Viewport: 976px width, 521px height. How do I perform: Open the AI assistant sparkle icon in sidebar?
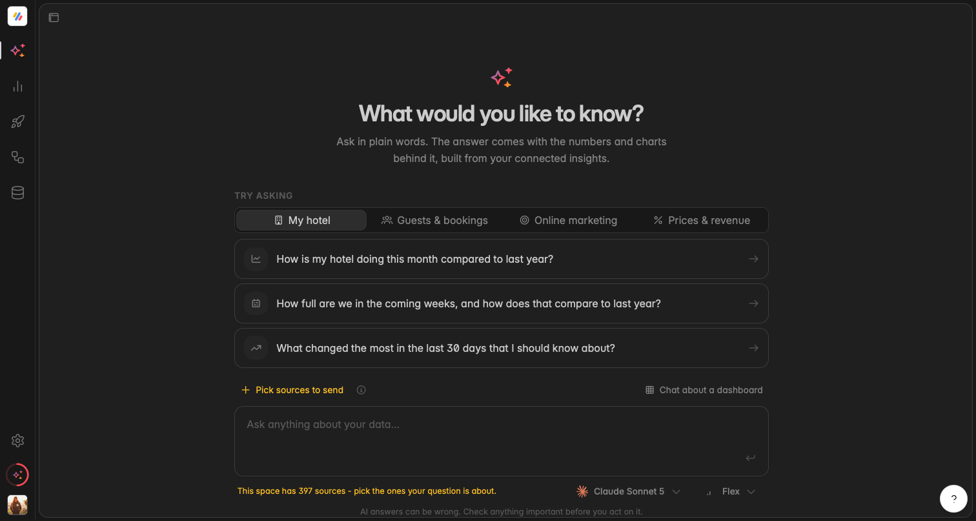point(17,50)
